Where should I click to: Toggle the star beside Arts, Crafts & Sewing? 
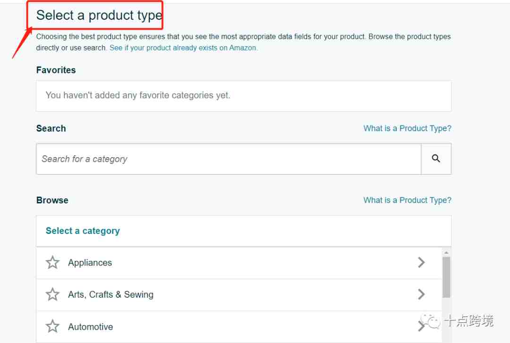pyautogui.click(x=52, y=294)
